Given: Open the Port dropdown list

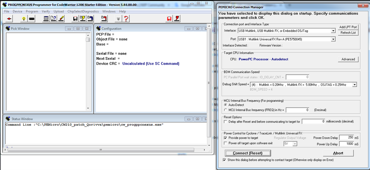Looking at the screenshot, I should point(333,39).
